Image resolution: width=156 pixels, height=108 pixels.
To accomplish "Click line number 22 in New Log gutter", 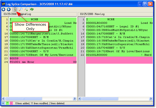I will 82,55.
